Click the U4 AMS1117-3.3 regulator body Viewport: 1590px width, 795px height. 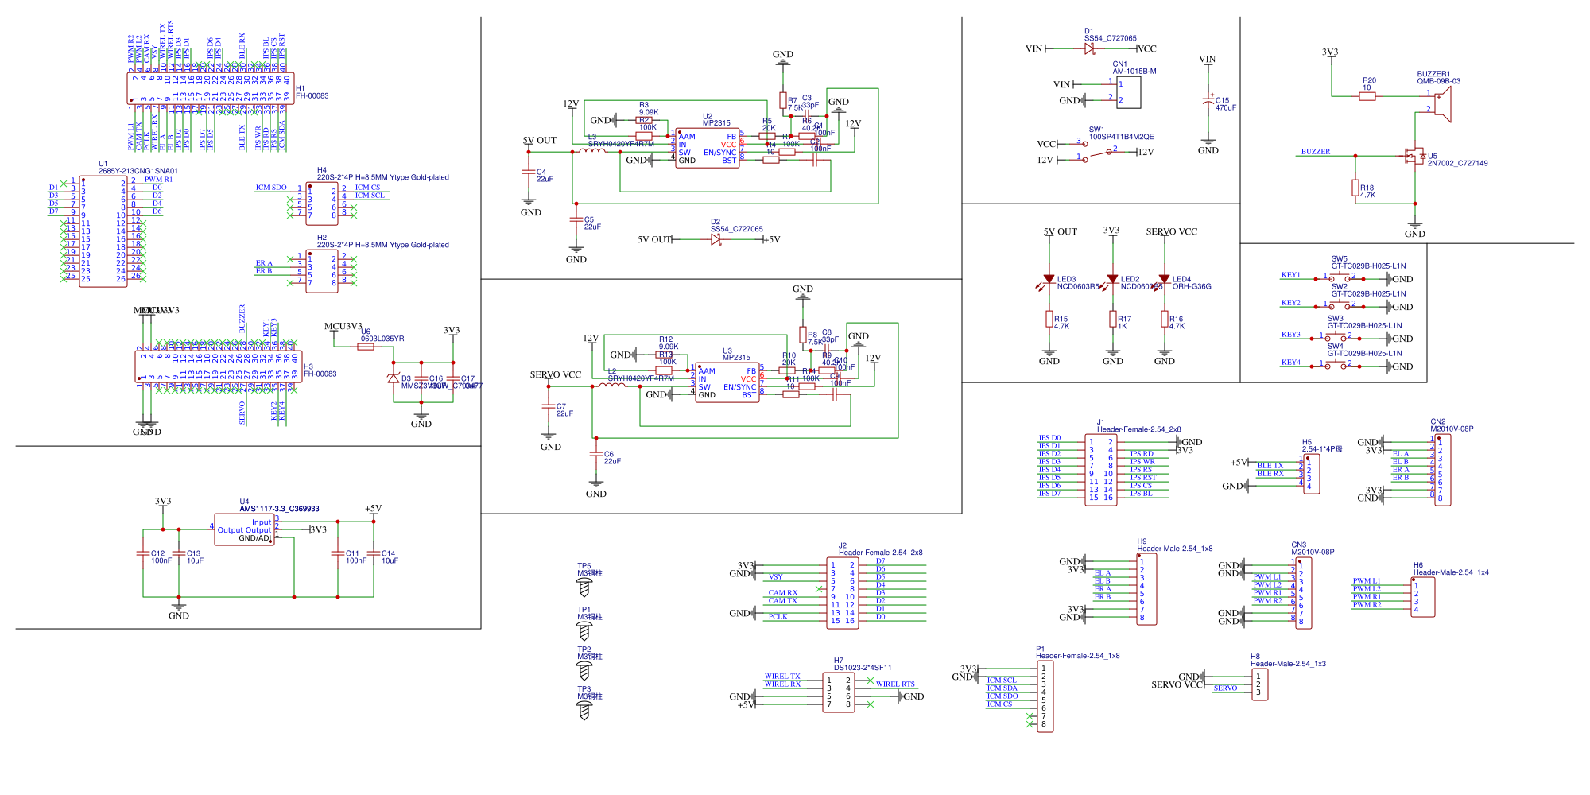click(244, 529)
